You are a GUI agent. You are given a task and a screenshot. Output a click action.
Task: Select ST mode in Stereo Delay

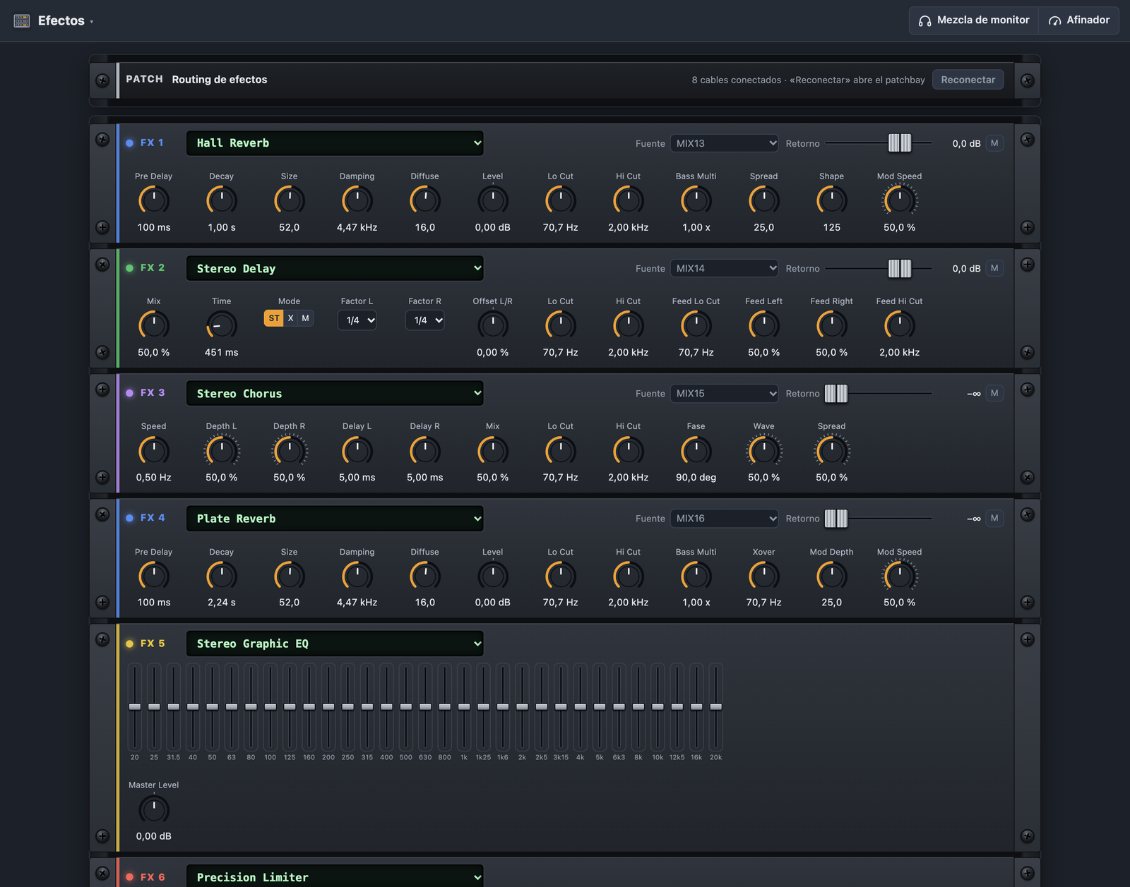[274, 318]
